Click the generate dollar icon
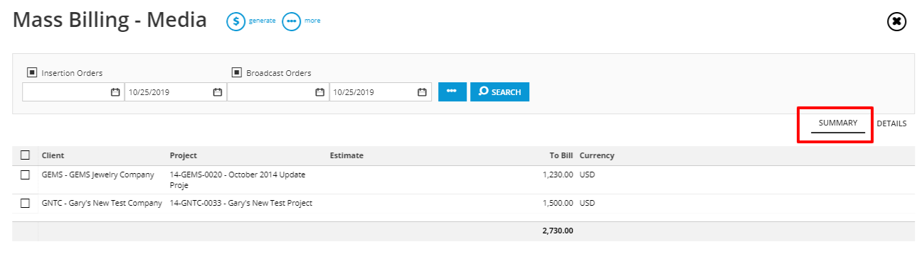 pos(236,21)
